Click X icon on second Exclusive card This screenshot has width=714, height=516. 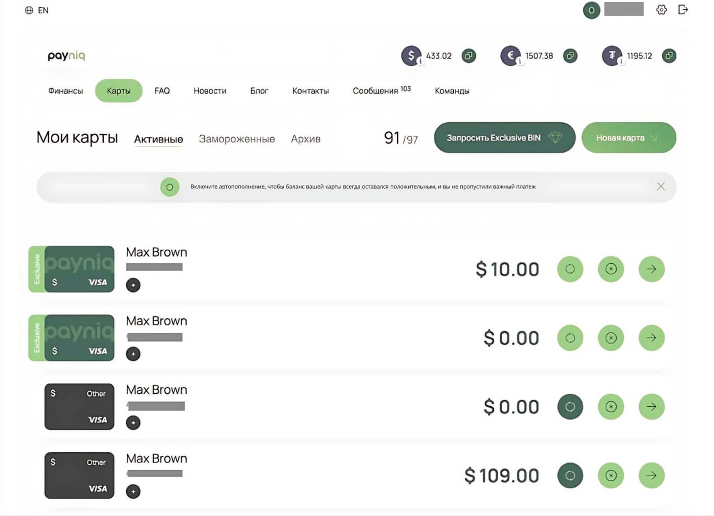(611, 338)
